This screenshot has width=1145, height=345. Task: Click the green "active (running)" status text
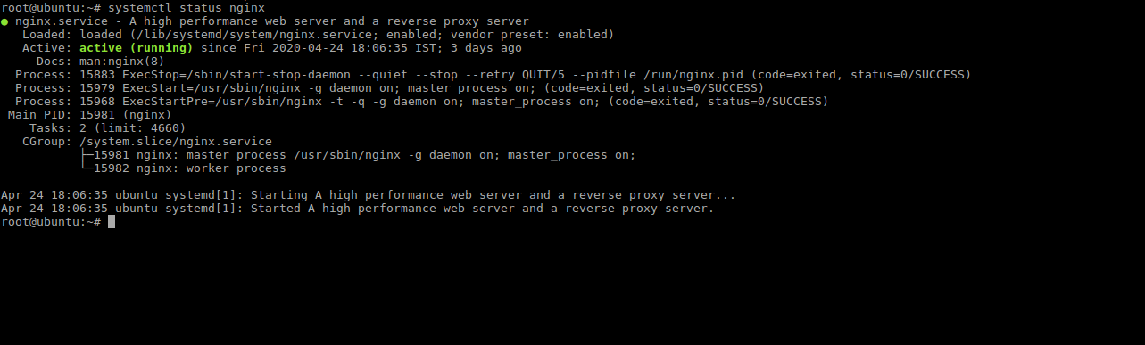tap(137, 48)
